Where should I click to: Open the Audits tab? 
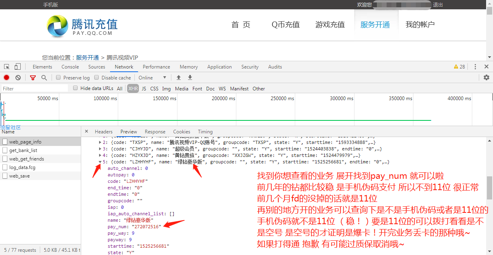point(275,67)
